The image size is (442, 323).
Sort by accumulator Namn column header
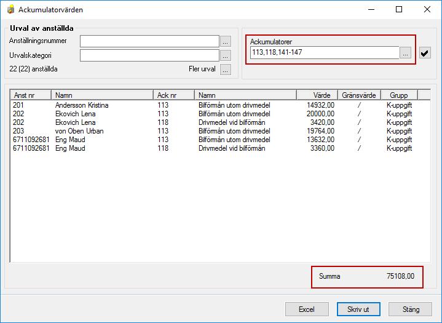click(x=245, y=95)
